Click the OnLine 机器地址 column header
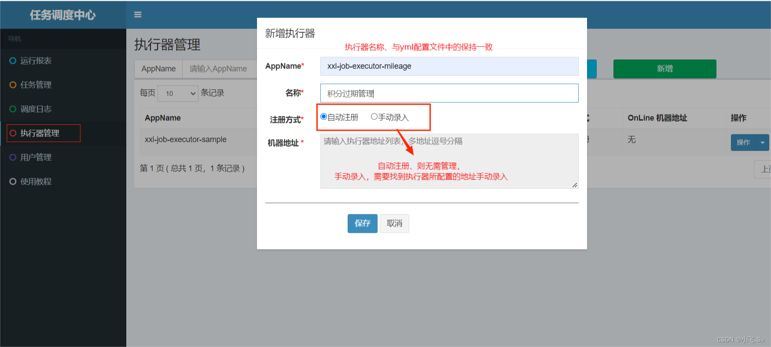 click(x=657, y=118)
